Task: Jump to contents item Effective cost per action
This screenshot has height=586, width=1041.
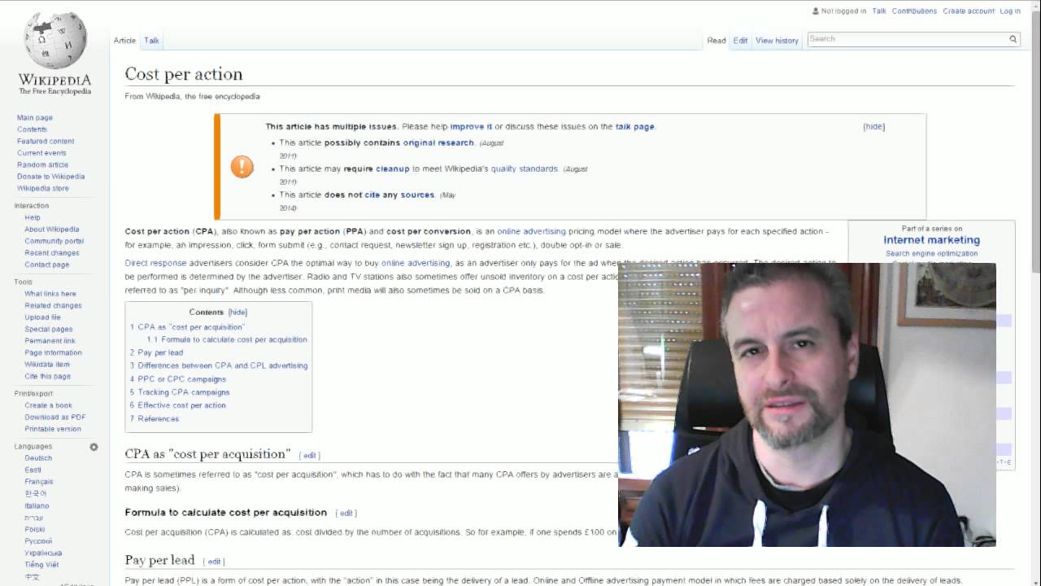Action: click(x=178, y=405)
